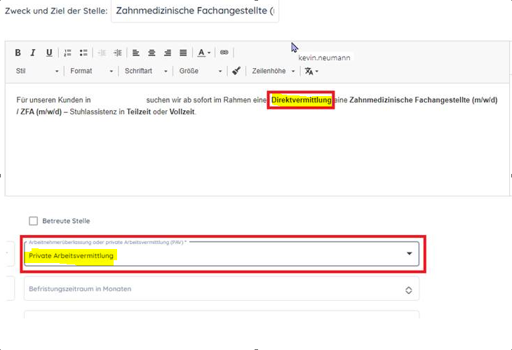Insert a numbered list
Image resolution: width=512 pixels, height=350 pixels.
(x=68, y=53)
